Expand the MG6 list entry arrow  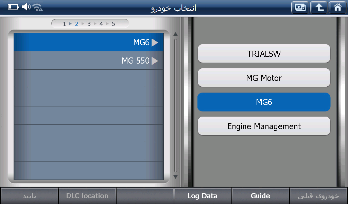(x=155, y=42)
